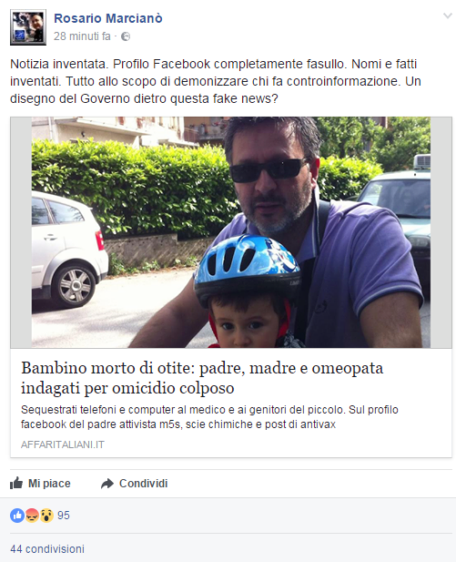Image resolution: width=456 pixels, height=562 pixels.
Task: Open Rosario Marcianò profile picture
Action: click(28, 27)
